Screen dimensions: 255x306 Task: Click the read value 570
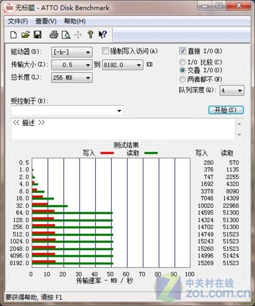click(x=234, y=162)
